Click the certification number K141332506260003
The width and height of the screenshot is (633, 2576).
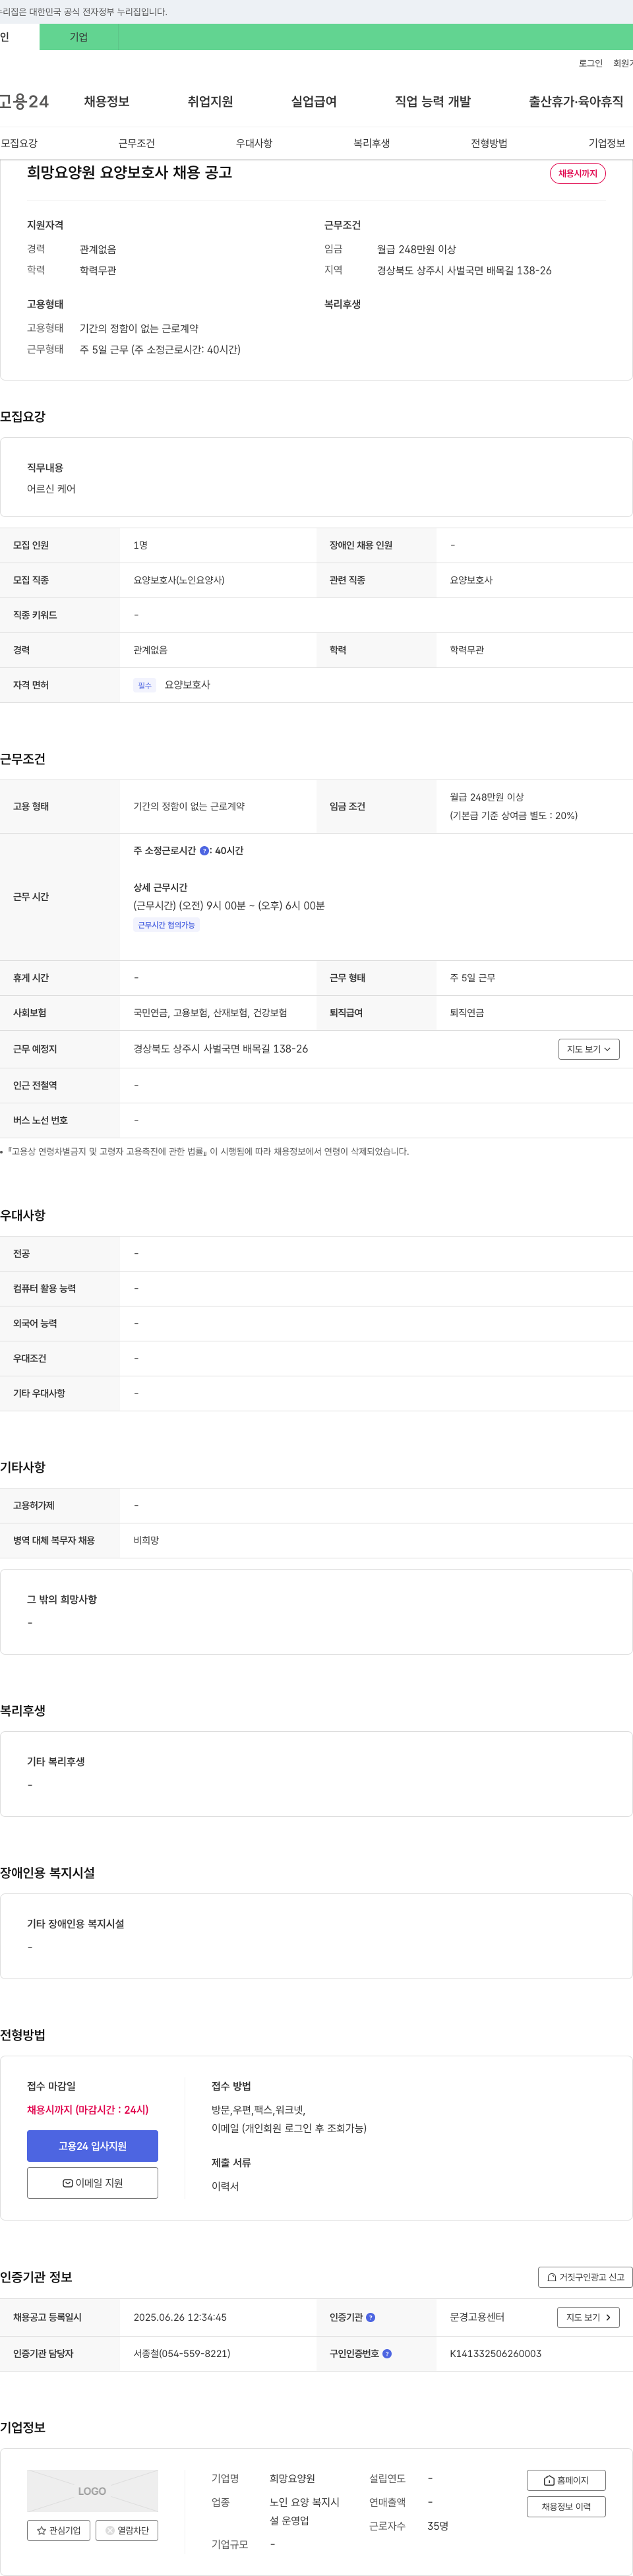496,2353
